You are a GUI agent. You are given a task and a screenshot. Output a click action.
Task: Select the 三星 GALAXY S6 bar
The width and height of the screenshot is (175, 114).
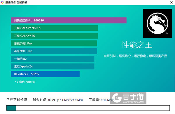(x=54, y=36)
